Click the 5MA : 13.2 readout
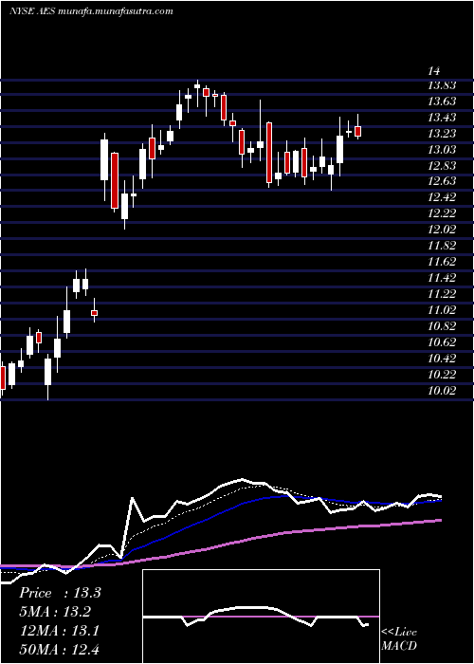Viewport: 474px width, 664px height. pyautogui.click(x=55, y=612)
